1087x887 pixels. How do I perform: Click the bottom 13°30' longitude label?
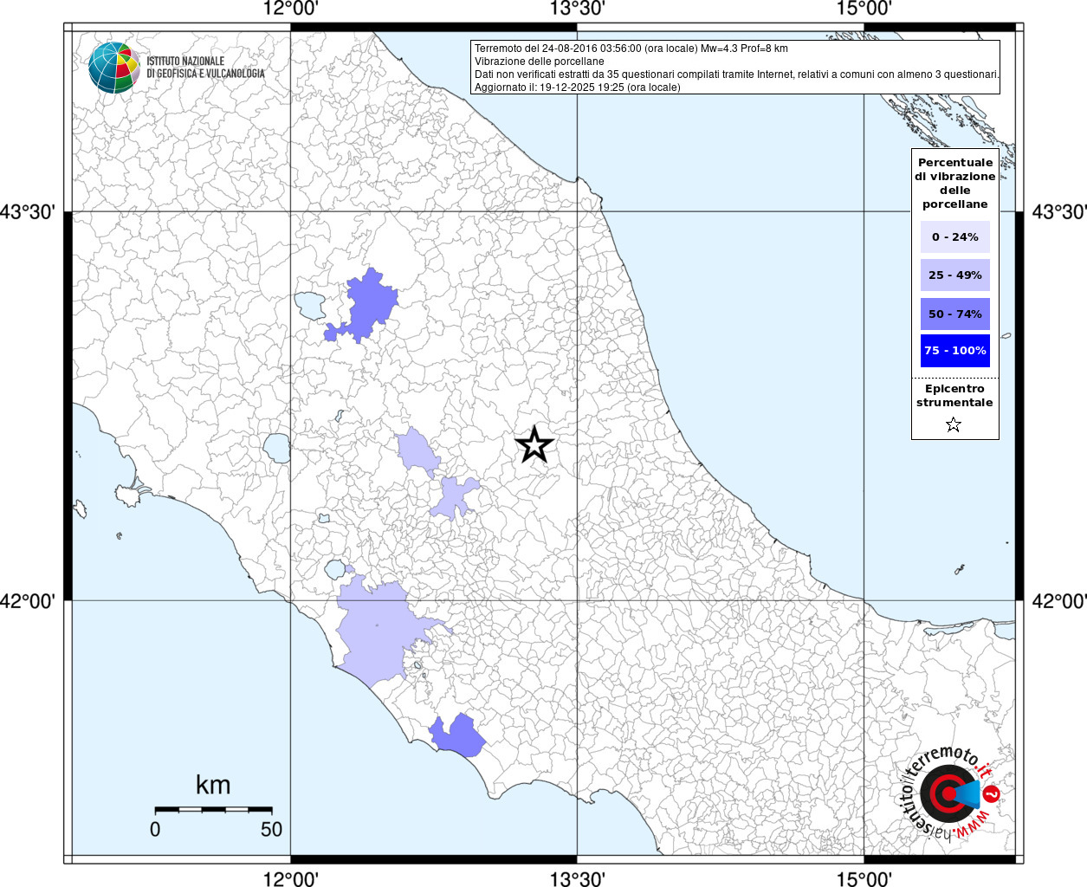click(577, 878)
